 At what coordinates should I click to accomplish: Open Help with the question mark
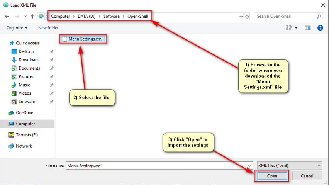[320, 28]
